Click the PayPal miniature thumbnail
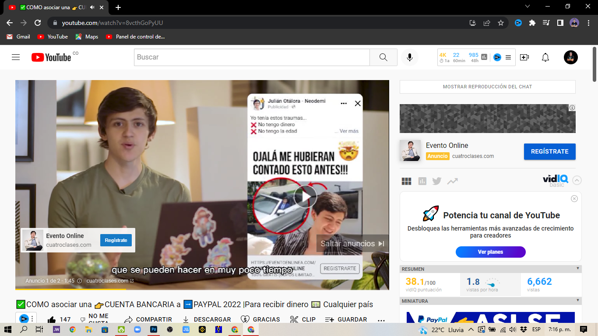The image size is (598, 336). click(x=491, y=317)
